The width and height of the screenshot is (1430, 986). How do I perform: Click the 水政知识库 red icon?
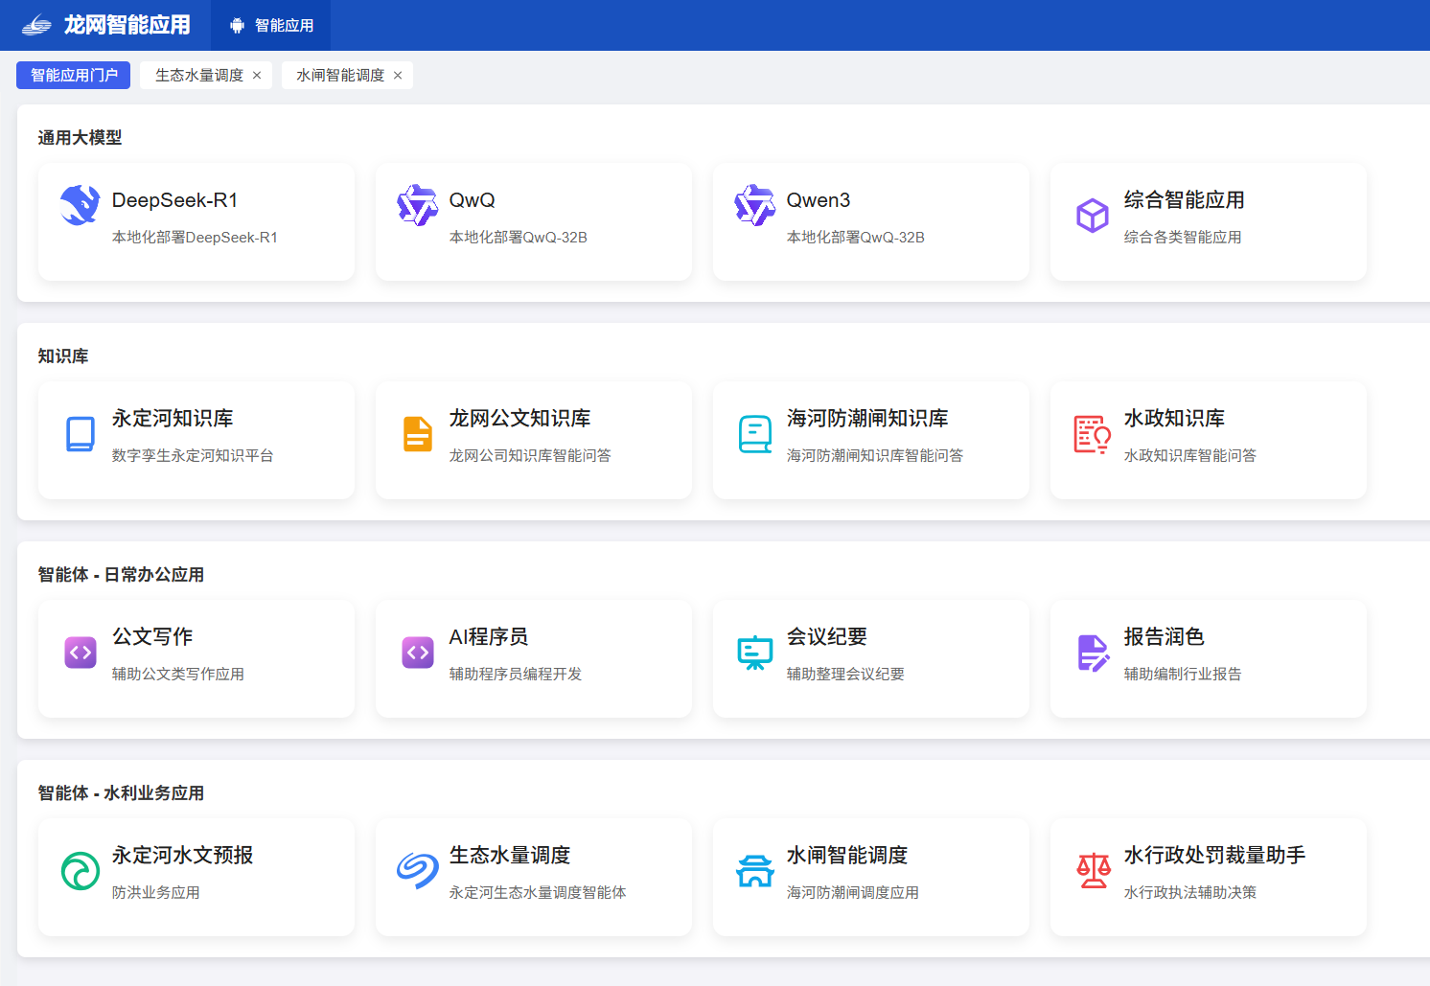click(x=1093, y=434)
